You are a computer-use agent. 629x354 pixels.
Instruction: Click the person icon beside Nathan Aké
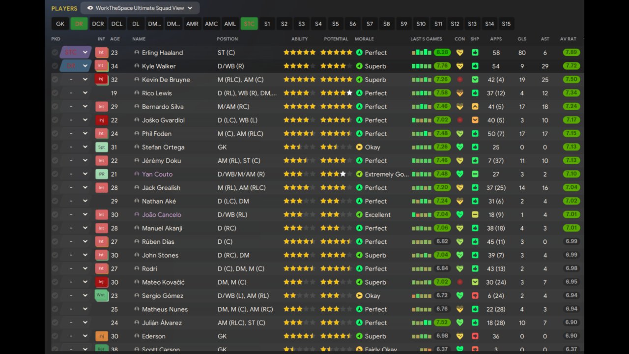137,201
